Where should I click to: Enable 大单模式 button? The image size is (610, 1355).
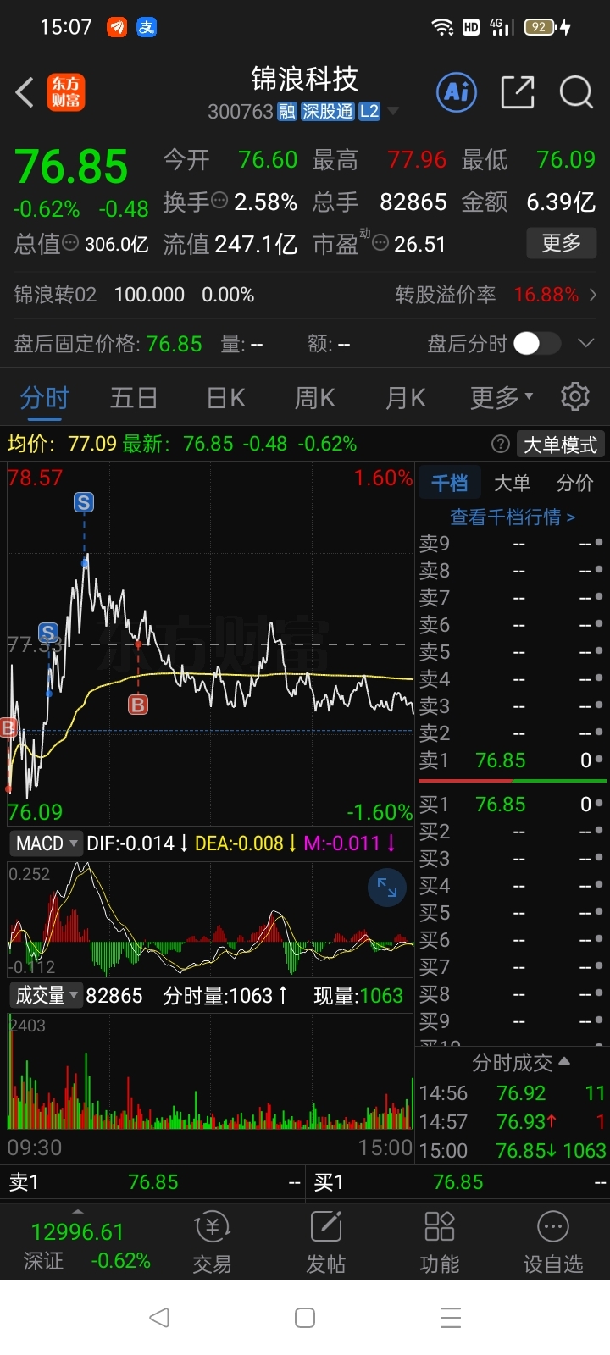560,444
